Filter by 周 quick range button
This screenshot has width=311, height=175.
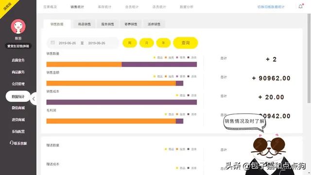[x=130, y=43]
